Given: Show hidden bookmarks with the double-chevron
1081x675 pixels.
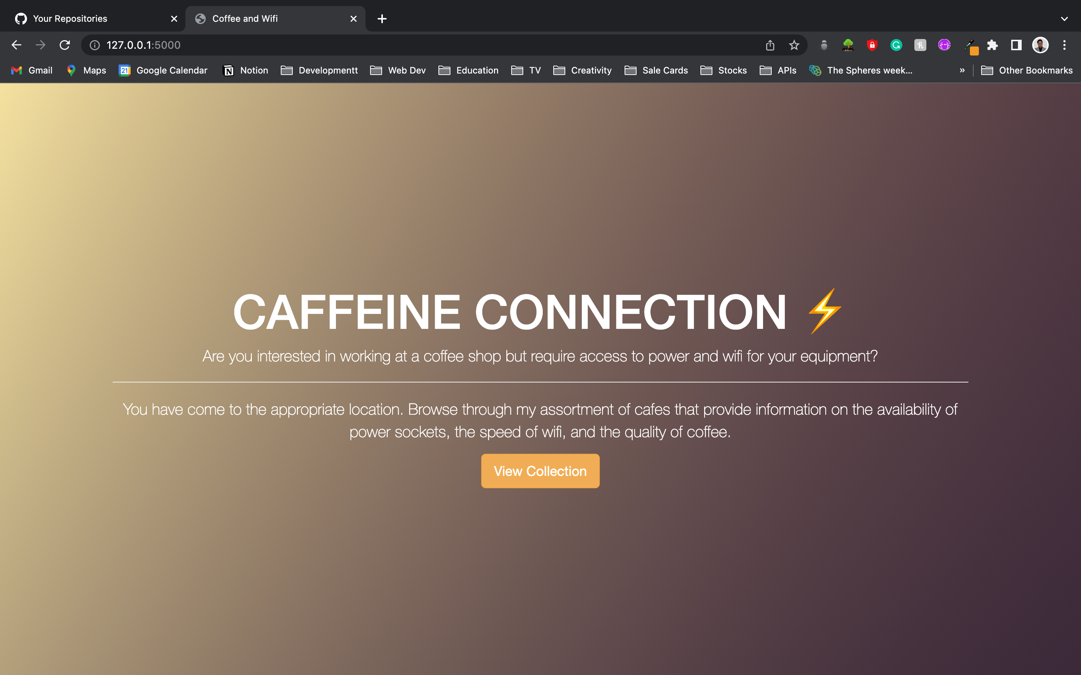Looking at the screenshot, I should point(962,70).
